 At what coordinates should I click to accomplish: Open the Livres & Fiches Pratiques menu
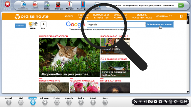pos(142,16)
